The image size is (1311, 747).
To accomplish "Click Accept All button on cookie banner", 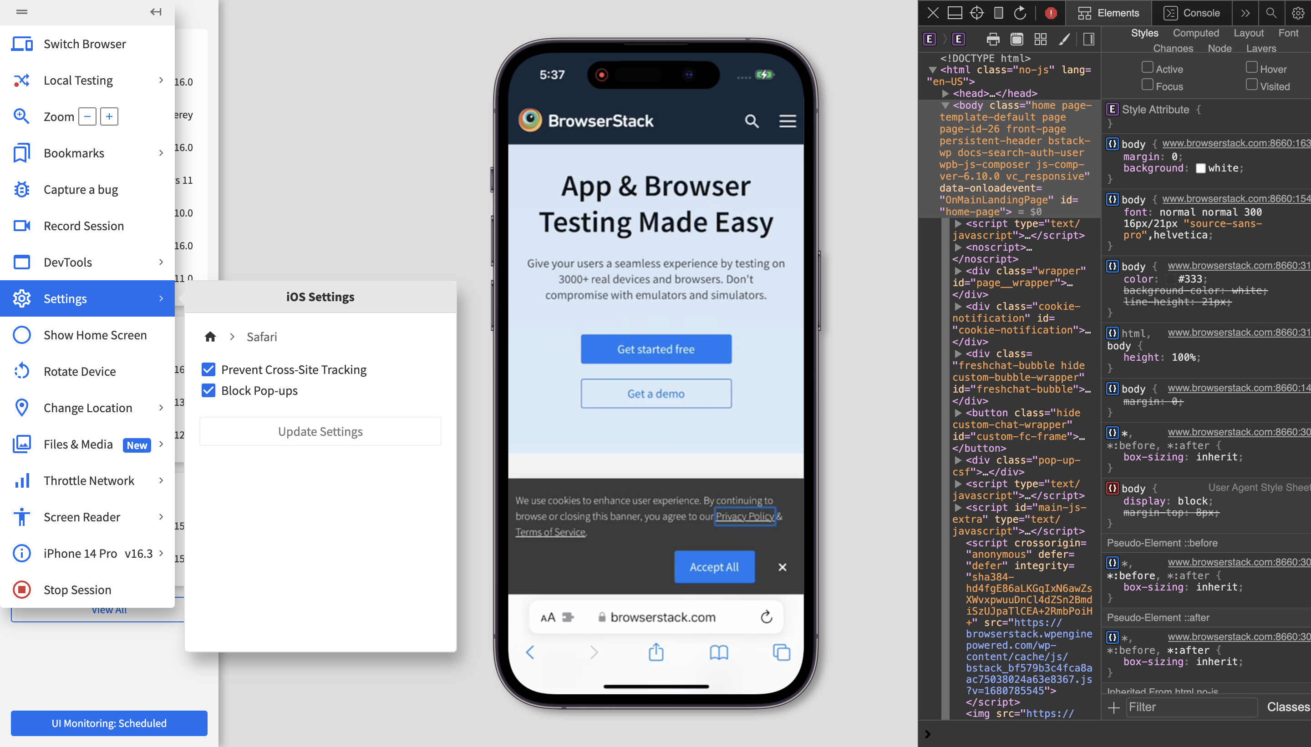I will coord(714,566).
